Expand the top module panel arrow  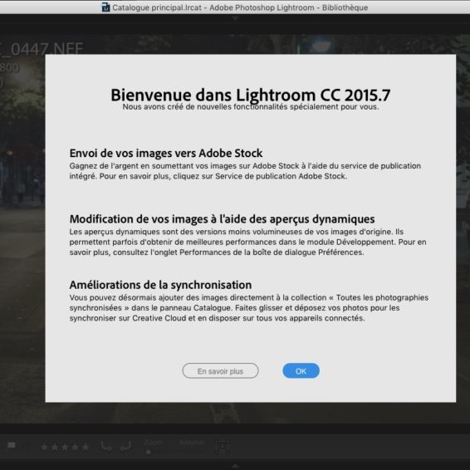click(235, 18)
